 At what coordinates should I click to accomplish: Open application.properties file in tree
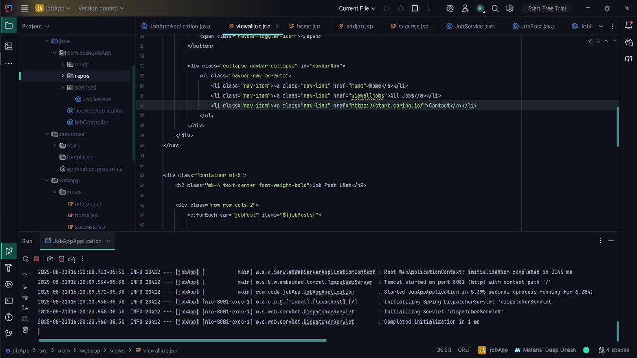[91, 169]
